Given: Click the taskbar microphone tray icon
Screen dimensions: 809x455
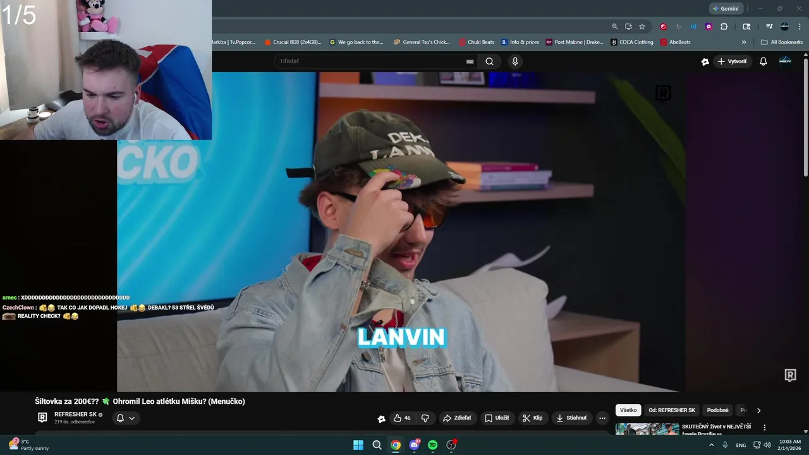Looking at the screenshot, I should pyautogui.click(x=725, y=445).
